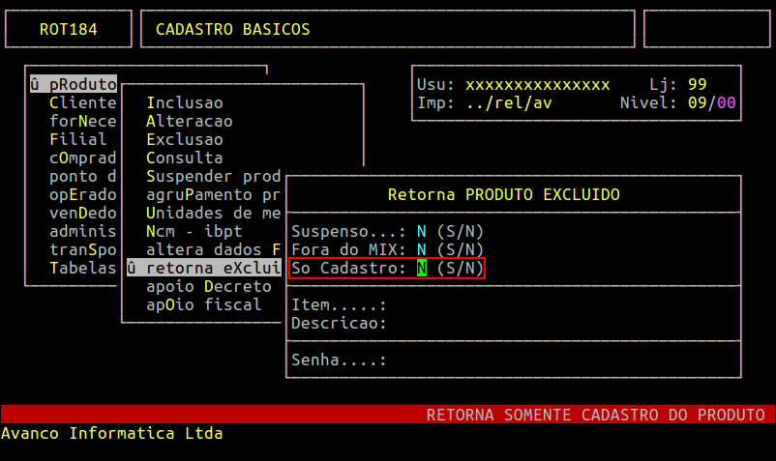Select the 'ponto d' menu entry
Image resolution: width=776 pixels, height=461 pixels.
click(x=82, y=177)
